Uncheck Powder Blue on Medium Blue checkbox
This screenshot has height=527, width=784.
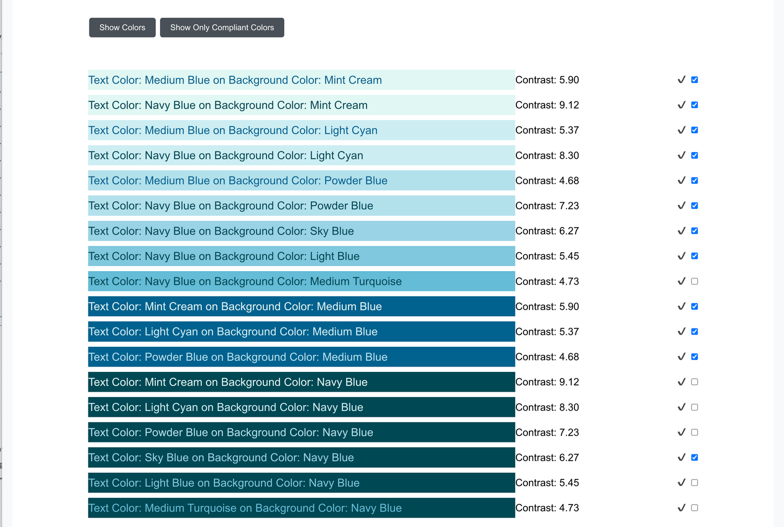click(695, 357)
